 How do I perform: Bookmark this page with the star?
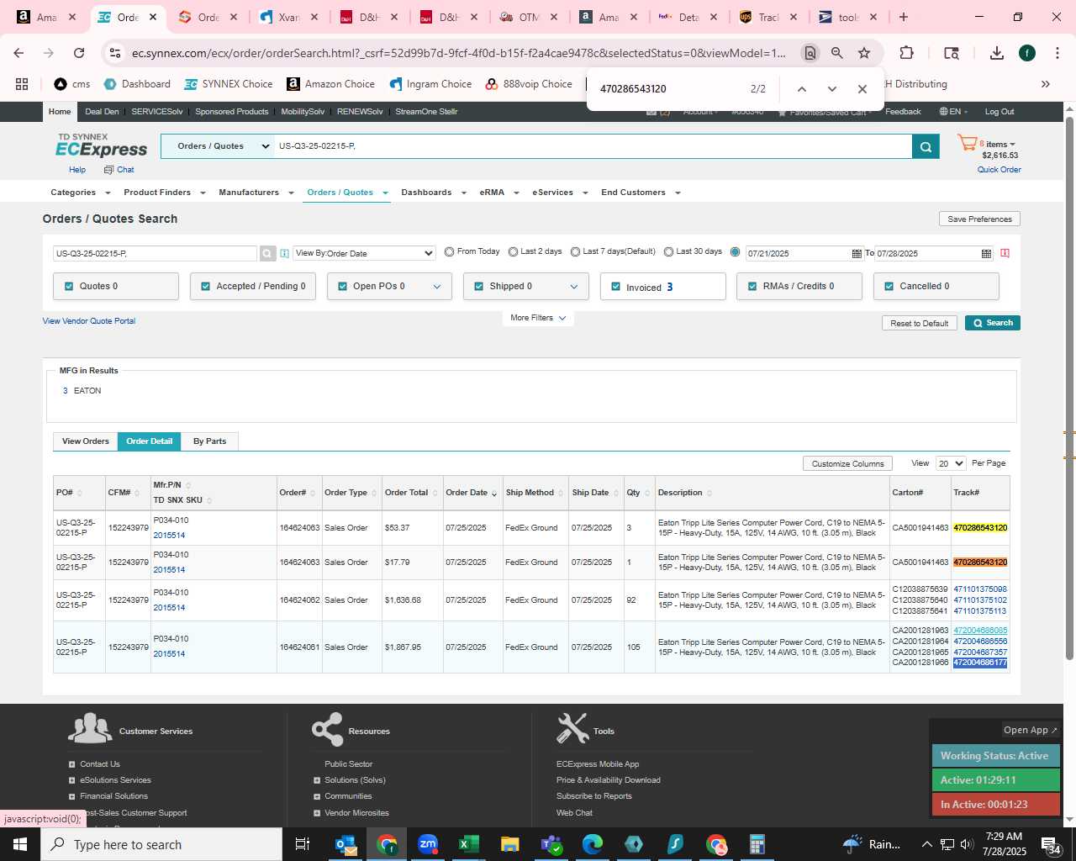863,53
